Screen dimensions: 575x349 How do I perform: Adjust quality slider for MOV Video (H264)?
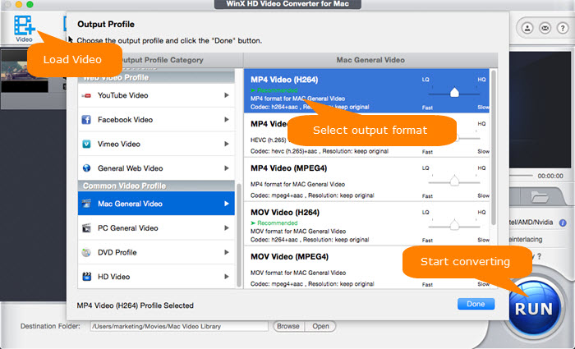tap(454, 225)
